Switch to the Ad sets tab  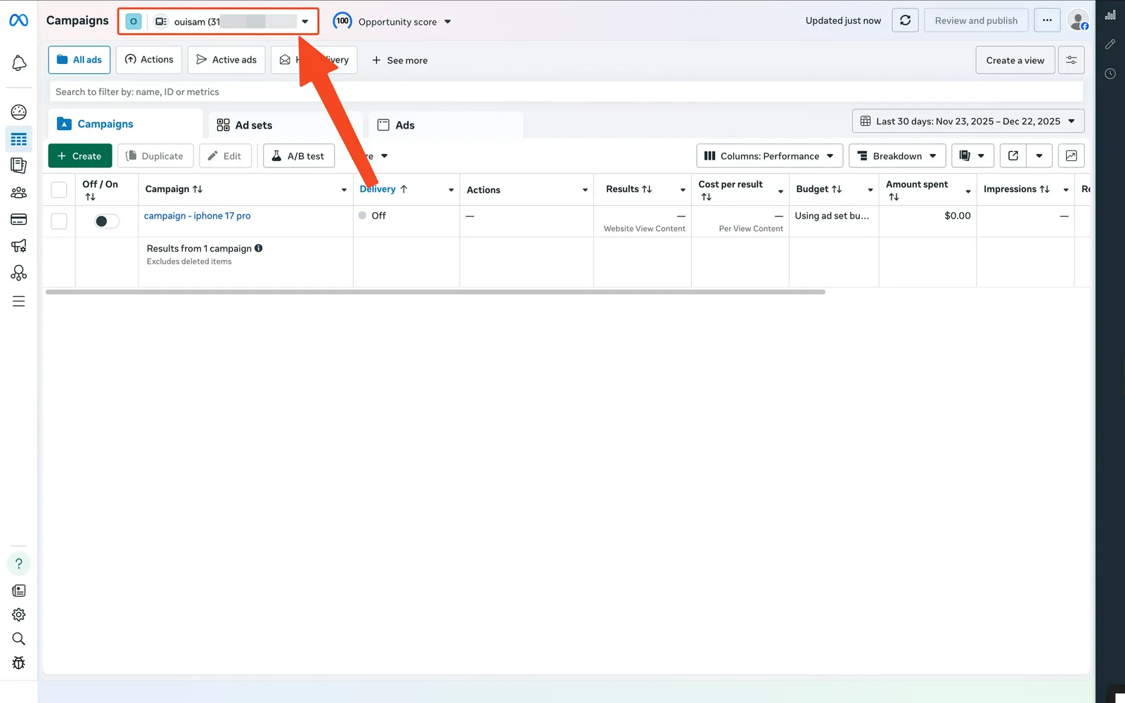(253, 124)
